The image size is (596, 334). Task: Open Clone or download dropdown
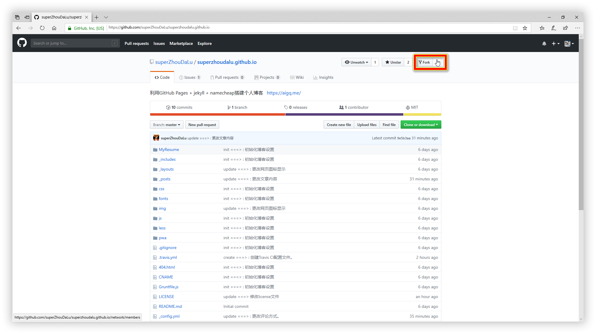point(421,125)
